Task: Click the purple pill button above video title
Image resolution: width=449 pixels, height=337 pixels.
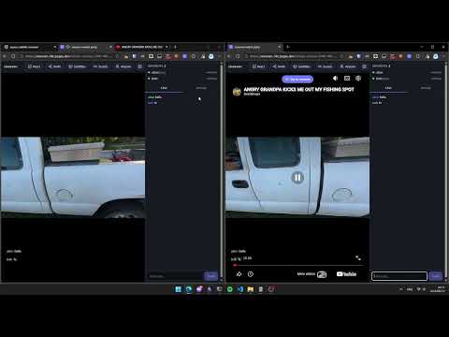Action: tap(297, 80)
